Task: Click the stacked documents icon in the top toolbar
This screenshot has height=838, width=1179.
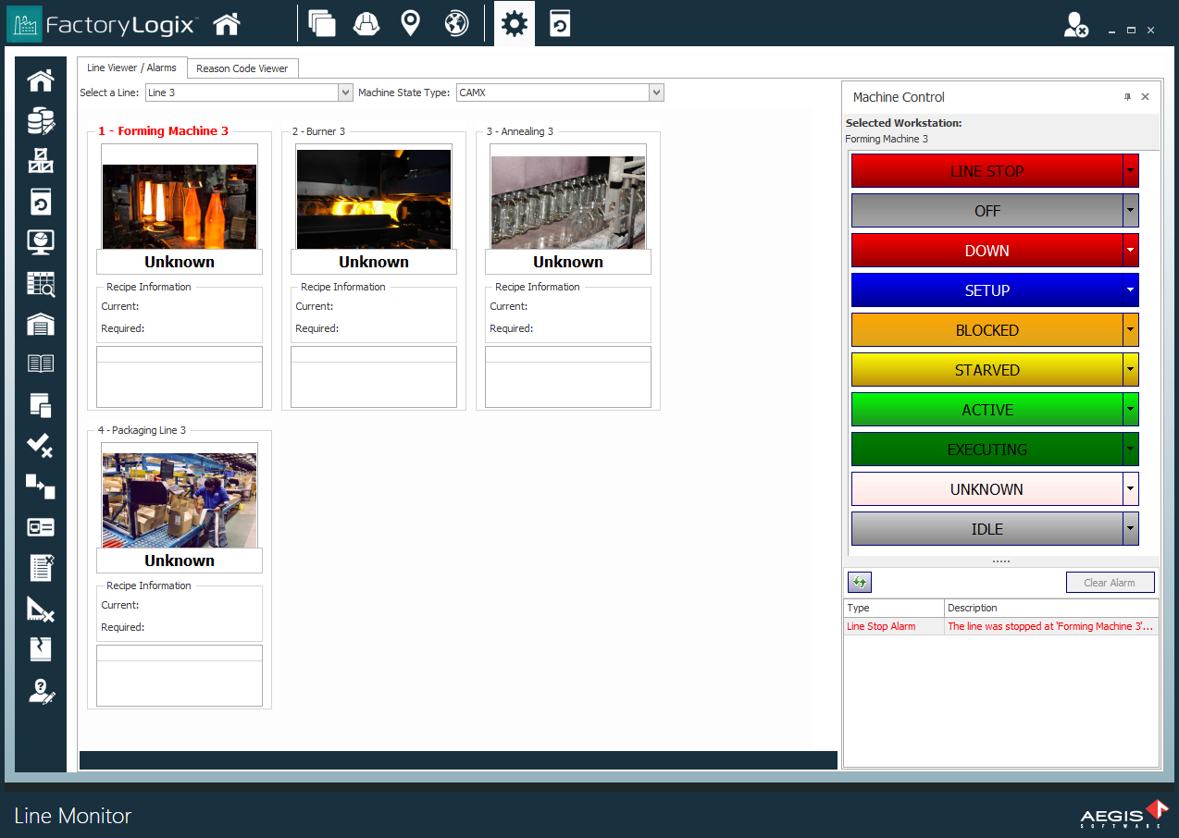Action: [x=322, y=23]
